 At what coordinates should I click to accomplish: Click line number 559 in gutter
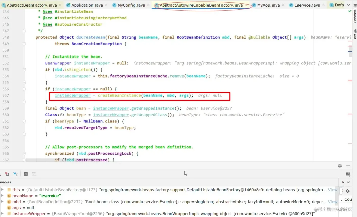pyautogui.click(x=5, y=108)
